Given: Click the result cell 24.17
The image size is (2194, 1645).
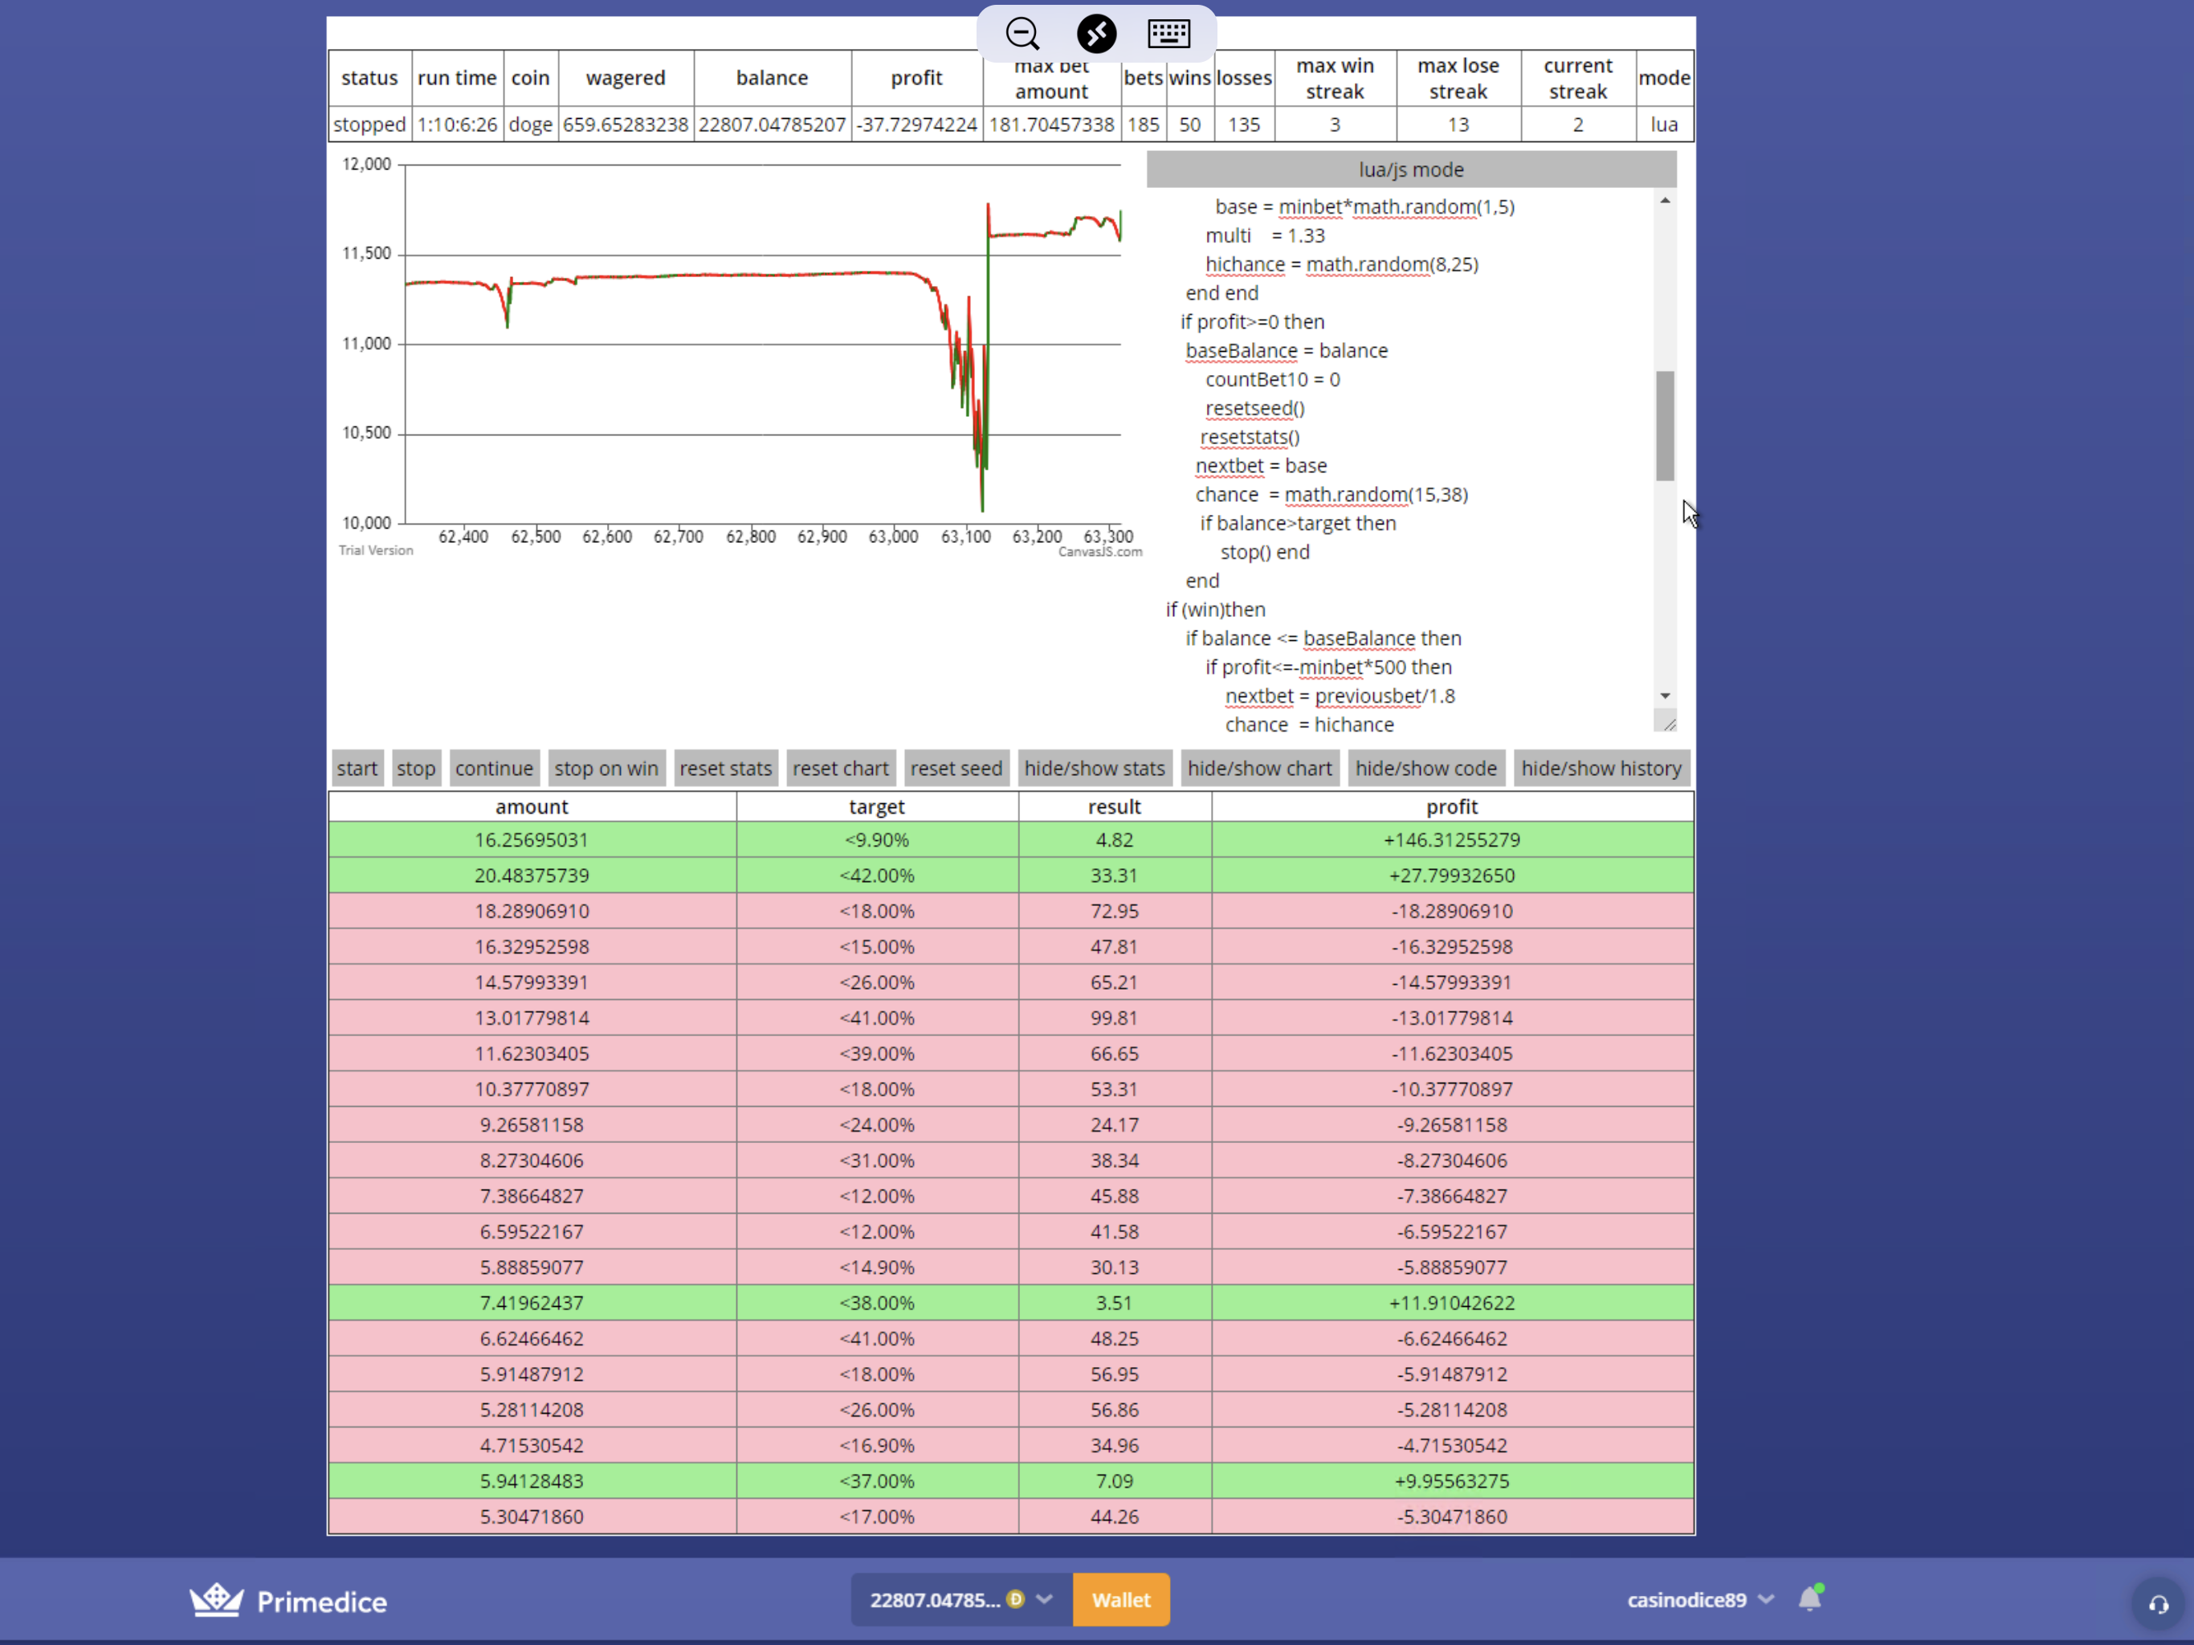Looking at the screenshot, I should click(1114, 1125).
